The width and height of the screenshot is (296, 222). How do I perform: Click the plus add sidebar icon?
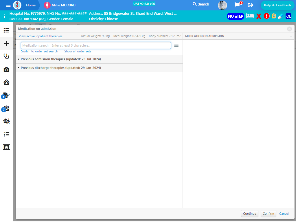[6, 43]
